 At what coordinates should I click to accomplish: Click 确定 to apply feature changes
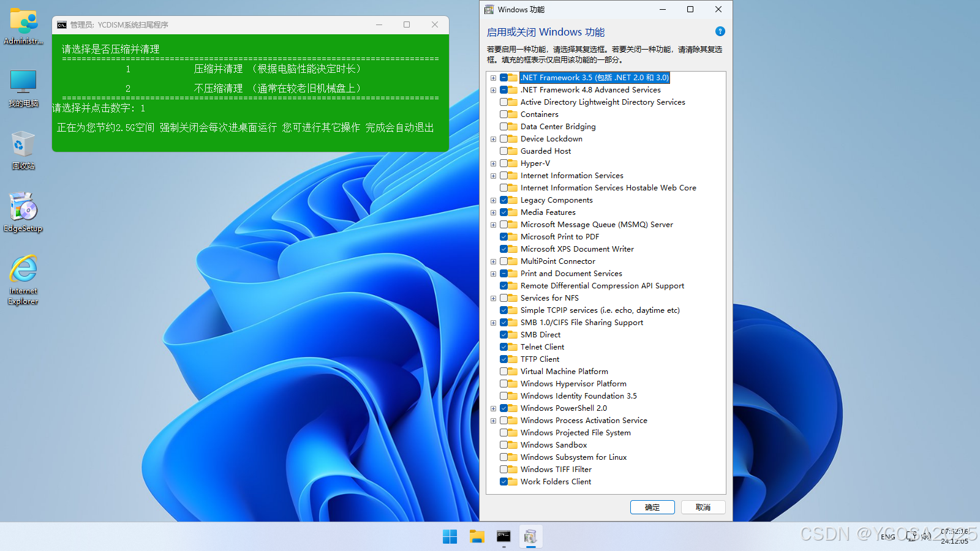coord(652,507)
